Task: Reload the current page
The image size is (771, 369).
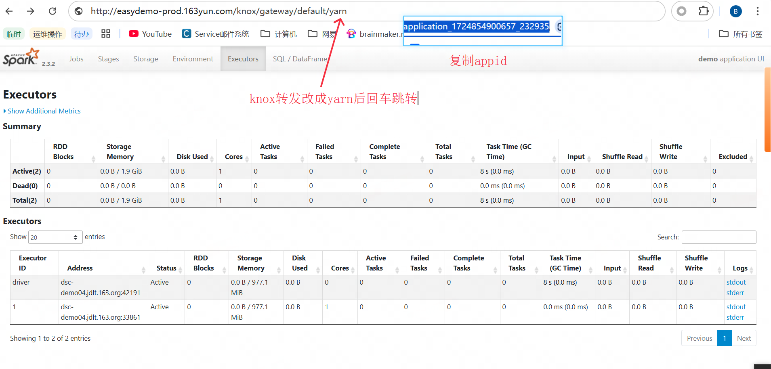Action: pyautogui.click(x=53, y=11)
